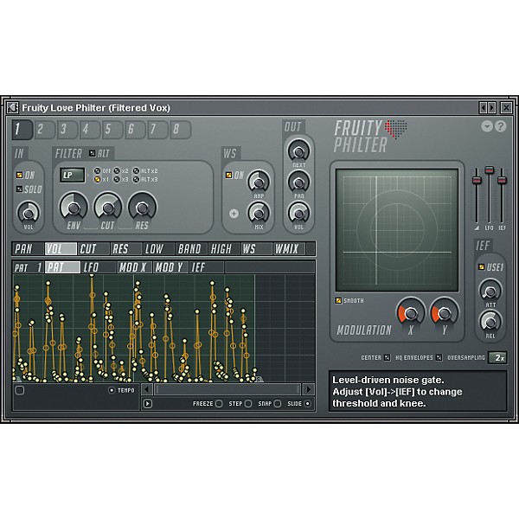The height and width of the screenshot is (519, 519).
Task: Click the waveshaper MIX knob
Action: [259, 214]
